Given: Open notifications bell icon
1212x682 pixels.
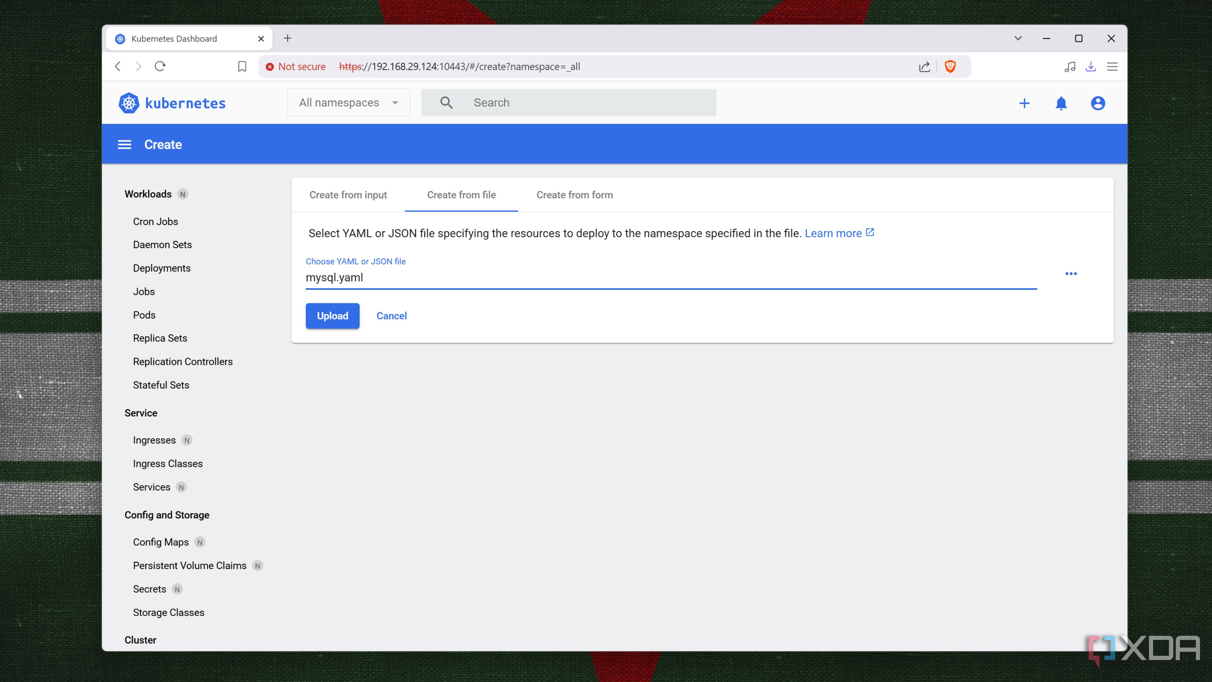Looking at the screenshot, I should click(1061, 103).
